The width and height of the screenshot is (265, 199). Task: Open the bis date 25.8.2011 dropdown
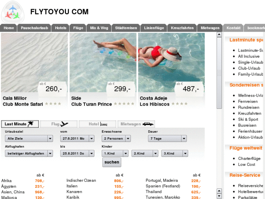tap(77, 153)
